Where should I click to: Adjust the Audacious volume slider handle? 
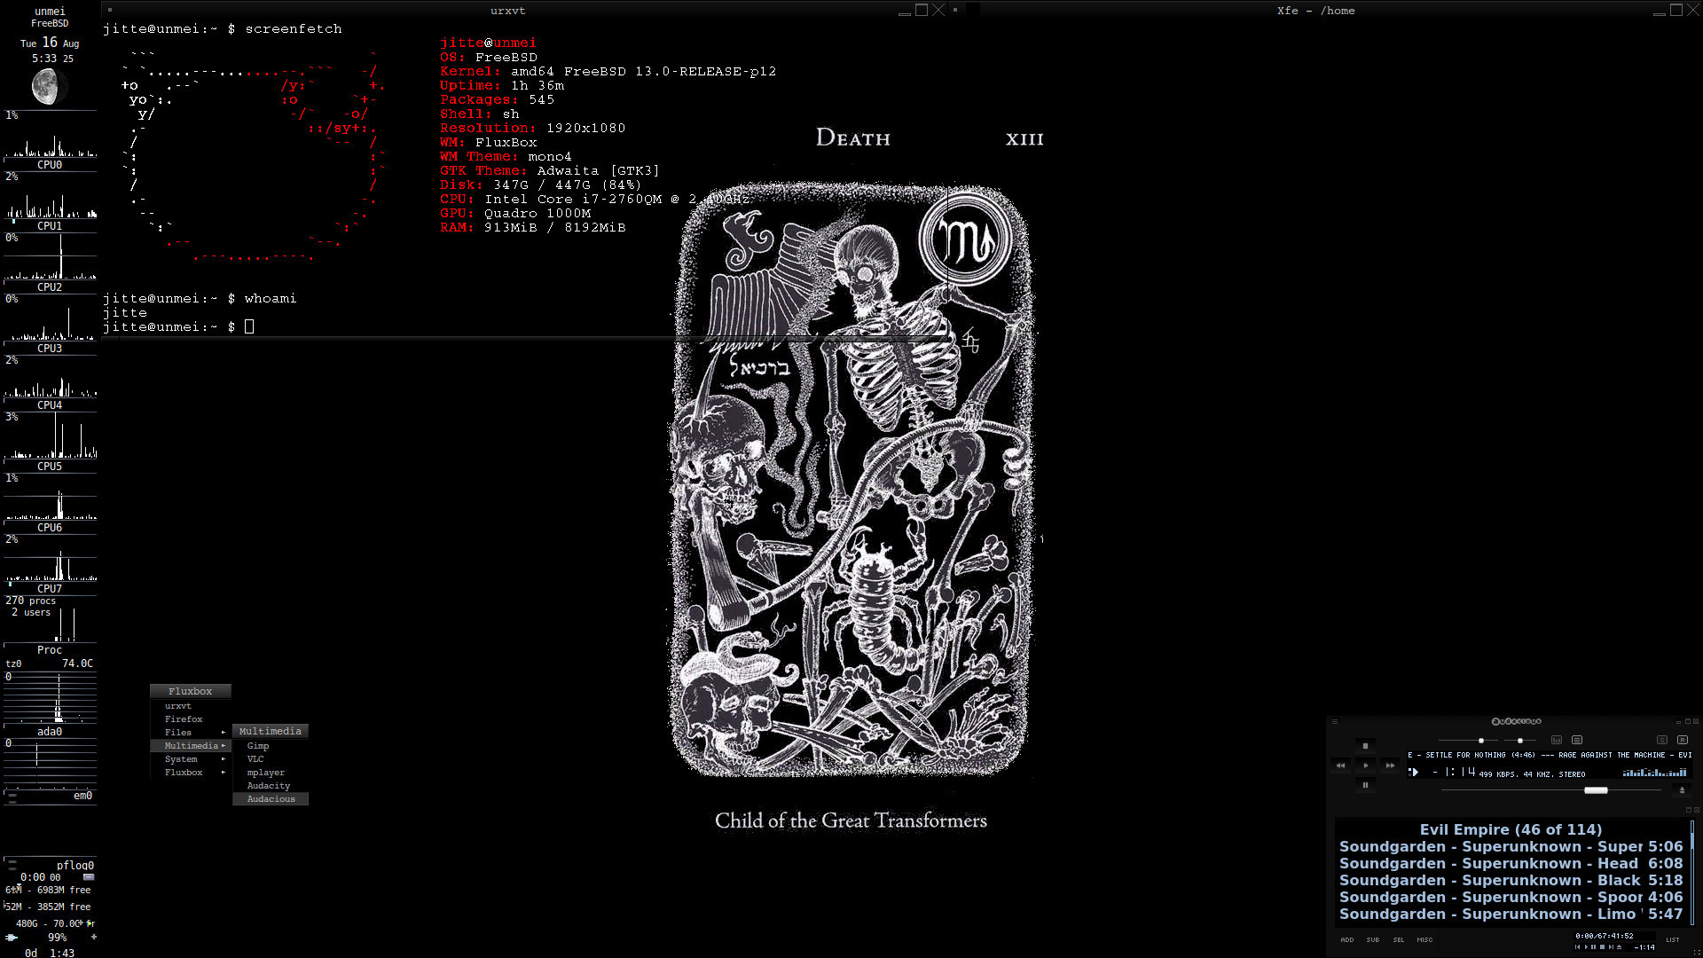(x=1481, y=741)
